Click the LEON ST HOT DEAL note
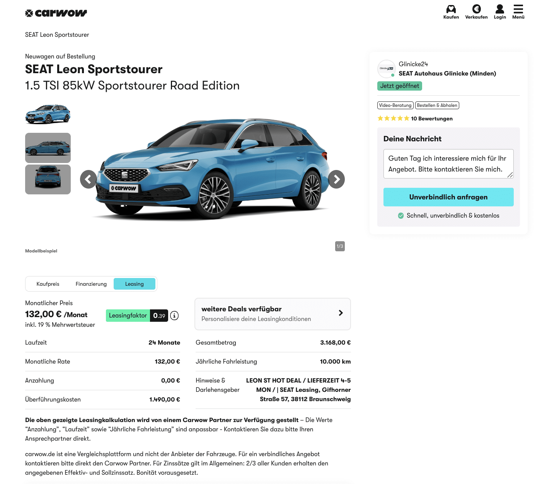This screenshot has height=484, width=535. (x=298, y=390)
